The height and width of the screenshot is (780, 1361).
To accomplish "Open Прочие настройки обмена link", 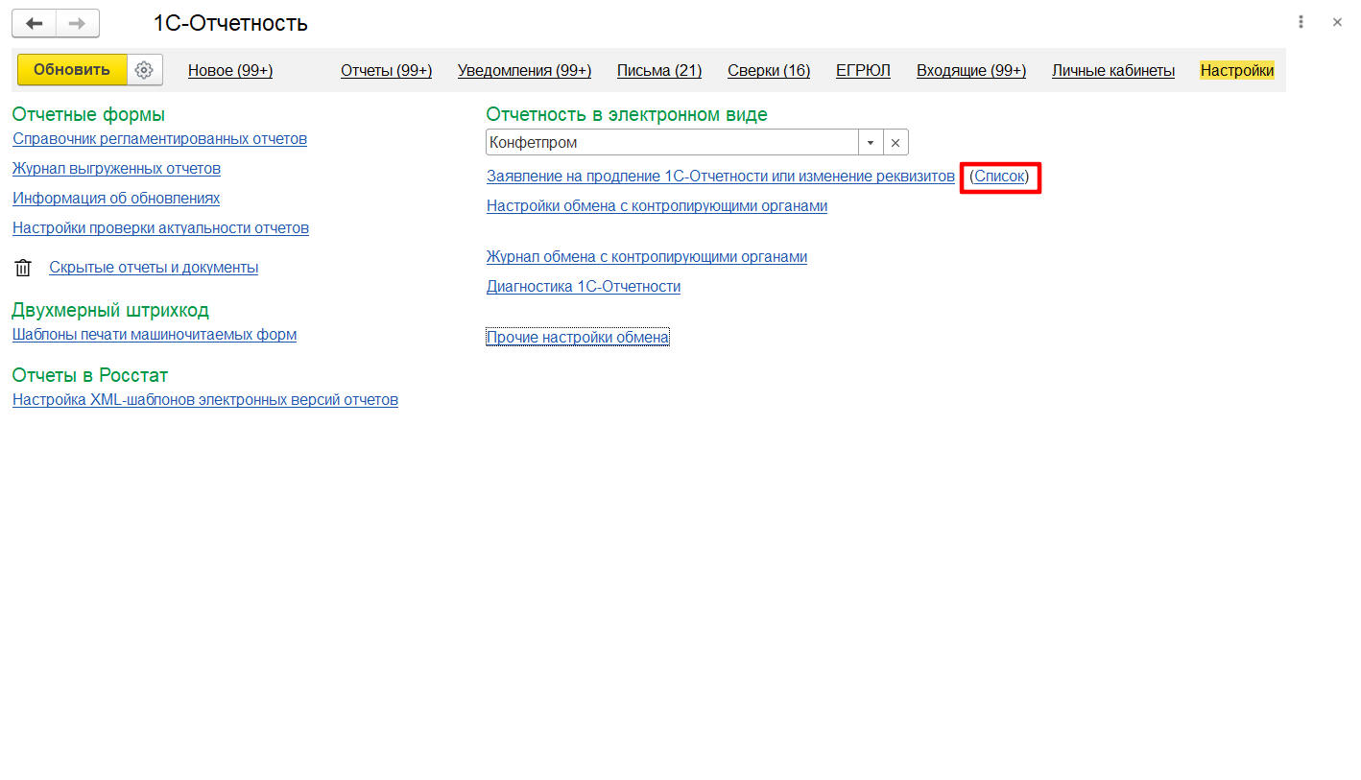I will point(578,338).
